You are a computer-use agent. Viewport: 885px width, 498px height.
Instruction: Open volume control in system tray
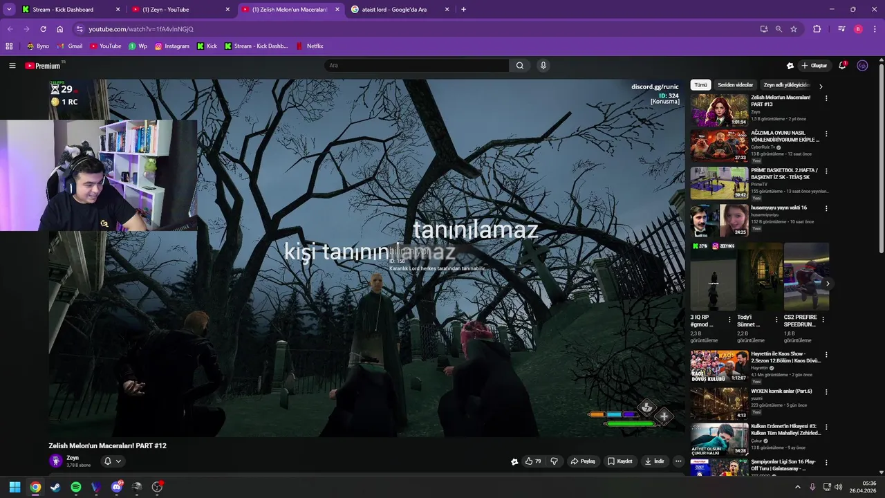pos(839,487)
